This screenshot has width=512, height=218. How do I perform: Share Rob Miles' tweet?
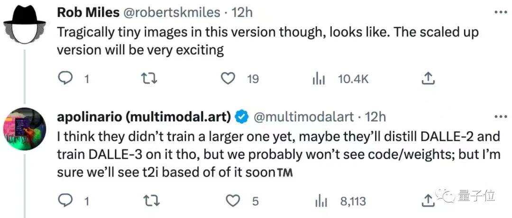coord(428,79)
